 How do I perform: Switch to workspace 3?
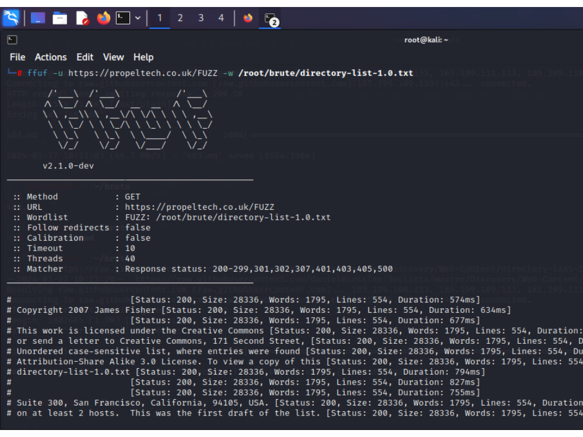(200, 17)
